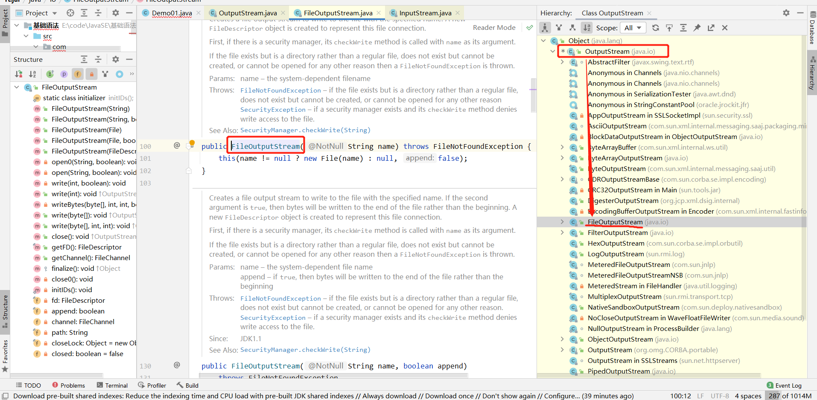
Task: Pin the Hierarchy tab
Action: (x=697, y=28)
